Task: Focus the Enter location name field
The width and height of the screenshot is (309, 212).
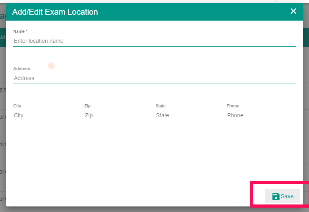Action: (x=154, y=41)
